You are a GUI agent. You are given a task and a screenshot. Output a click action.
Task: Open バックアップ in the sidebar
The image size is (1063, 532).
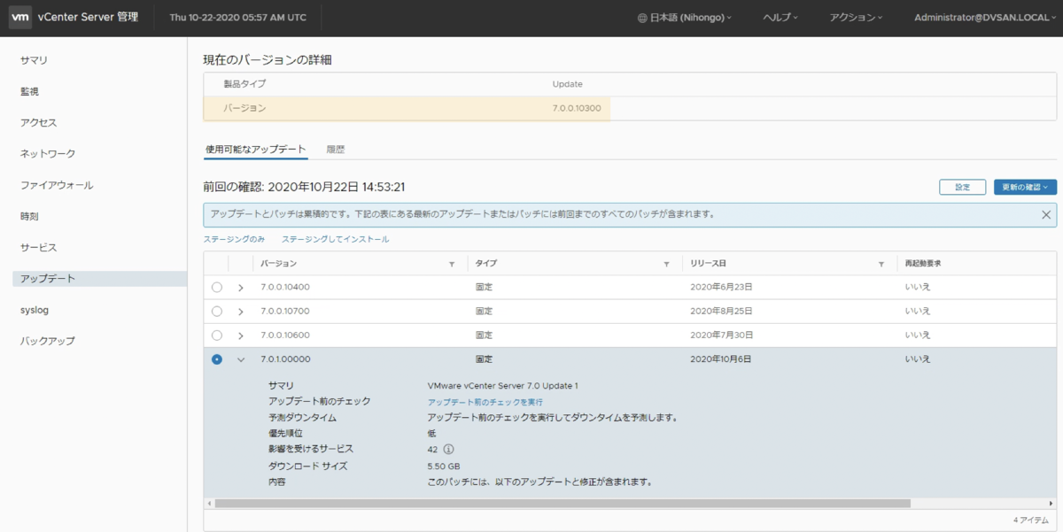point(48,341)
